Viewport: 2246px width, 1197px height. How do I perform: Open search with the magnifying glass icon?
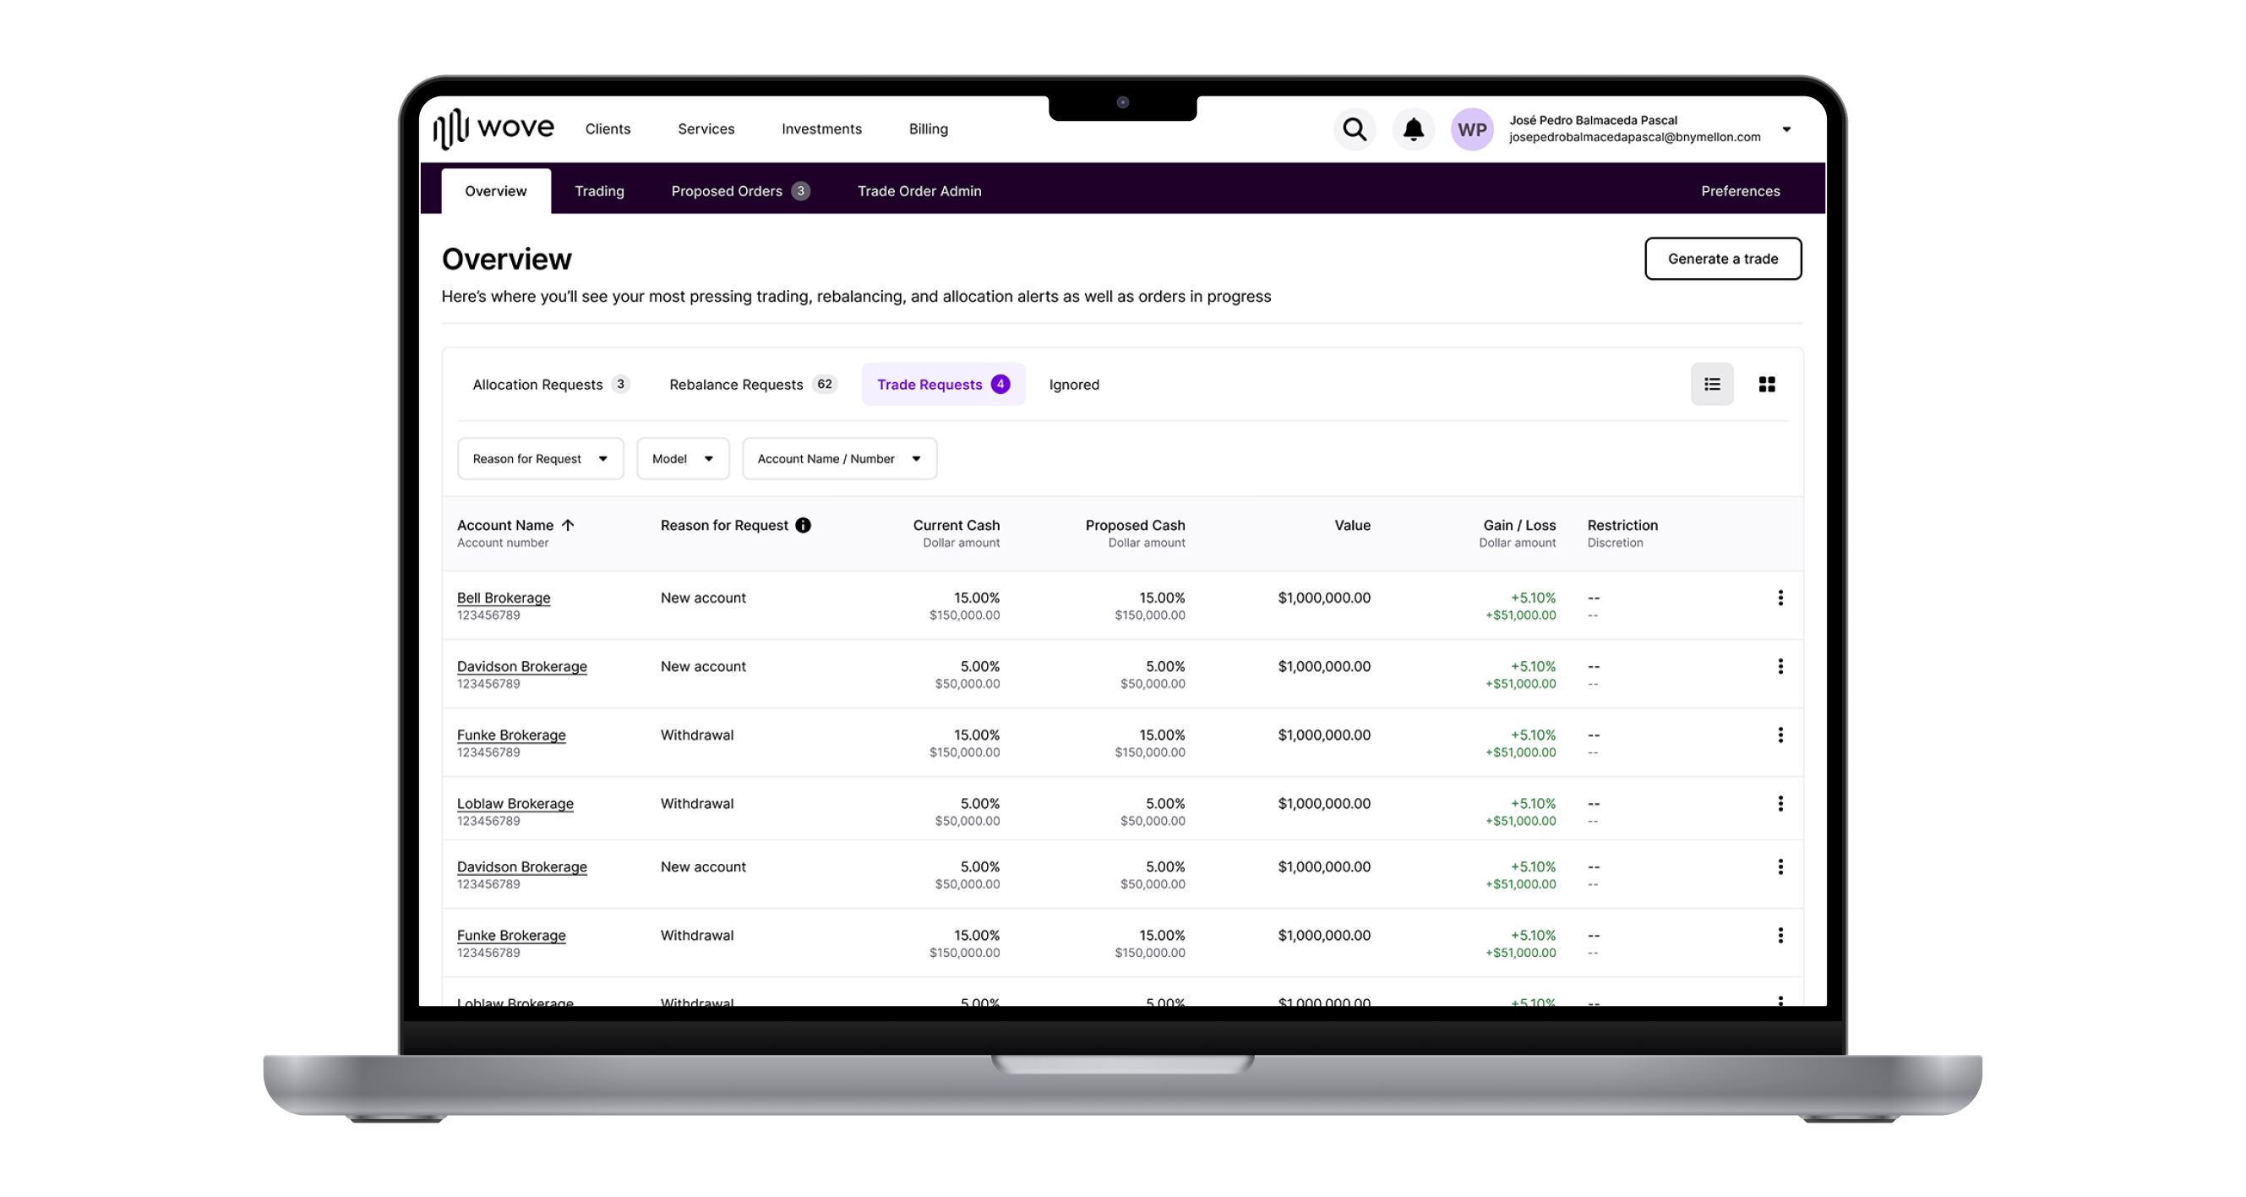coord(1354,129)
